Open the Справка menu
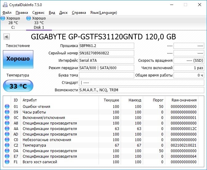The width and height of the screenshot is (207, 170). point(79,13)
